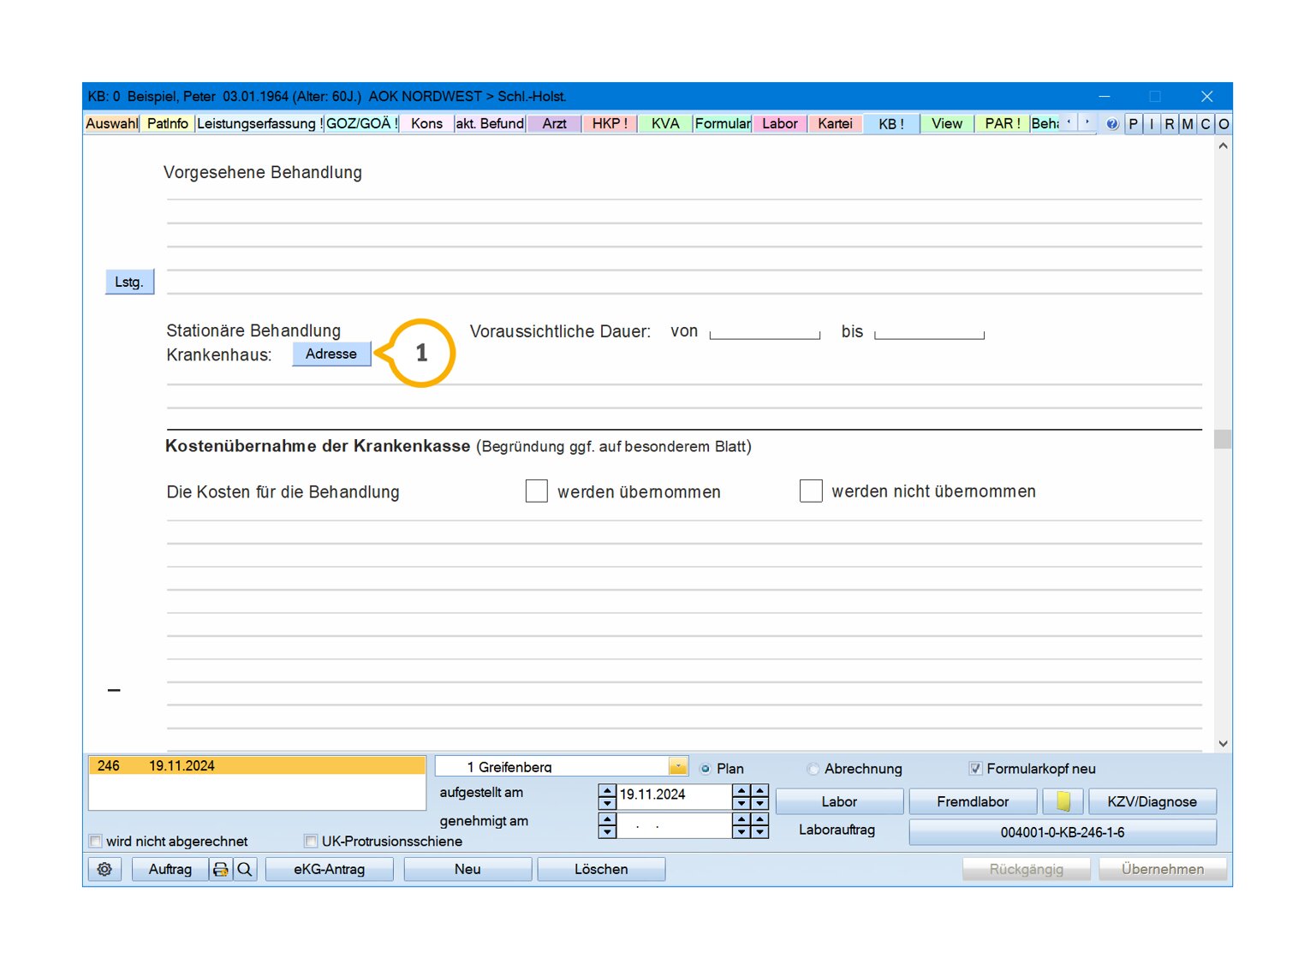Open the Formular tab
This screenshot has height=970, width=1316.
[723, 123]
